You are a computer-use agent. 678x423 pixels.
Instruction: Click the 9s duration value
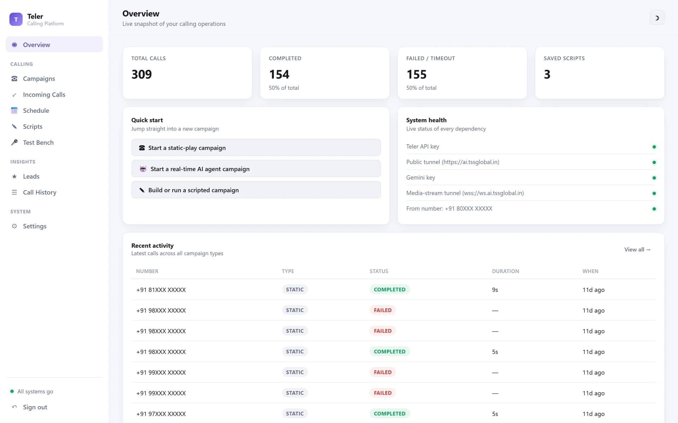click(495, 290)
